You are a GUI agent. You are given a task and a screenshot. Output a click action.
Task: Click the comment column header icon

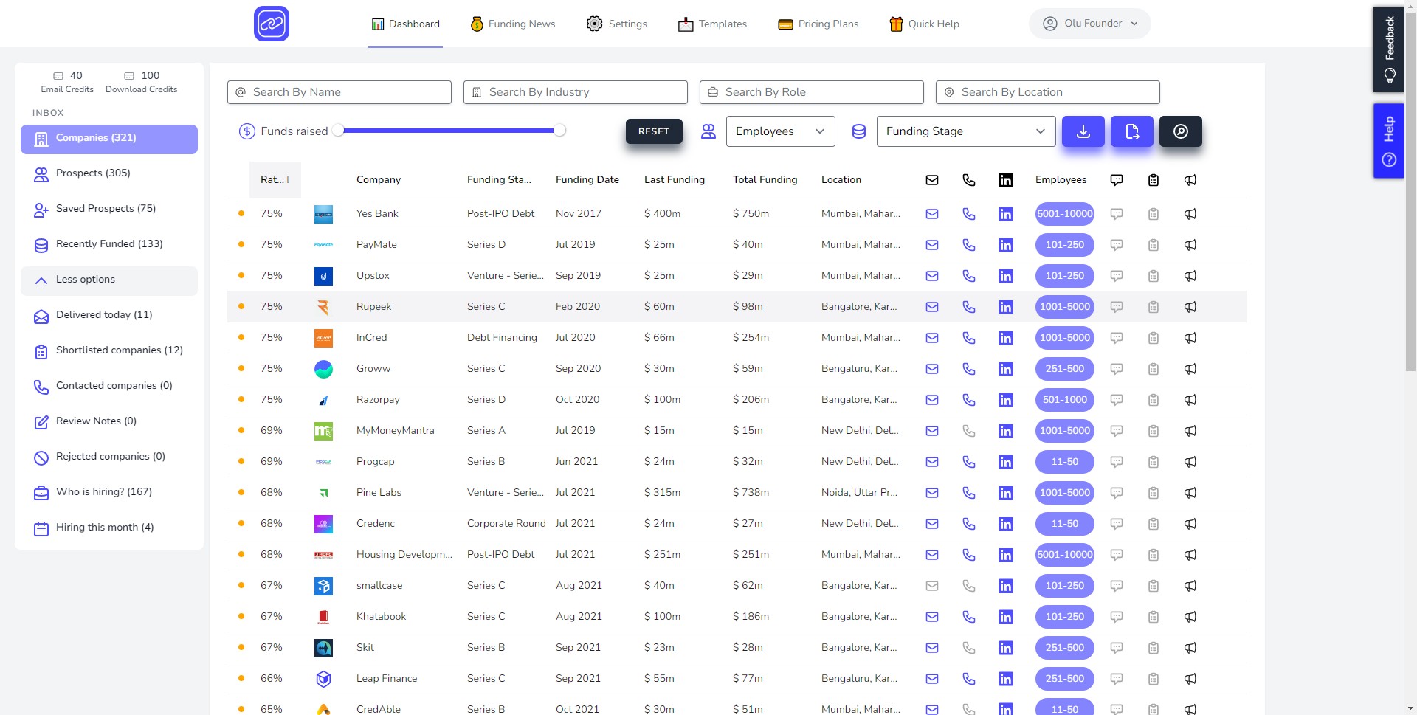pyautogui.click(x=1117, y=180)
